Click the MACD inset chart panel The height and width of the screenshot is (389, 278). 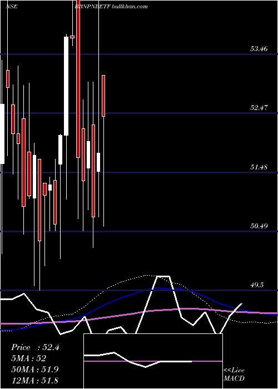[153, 361]
